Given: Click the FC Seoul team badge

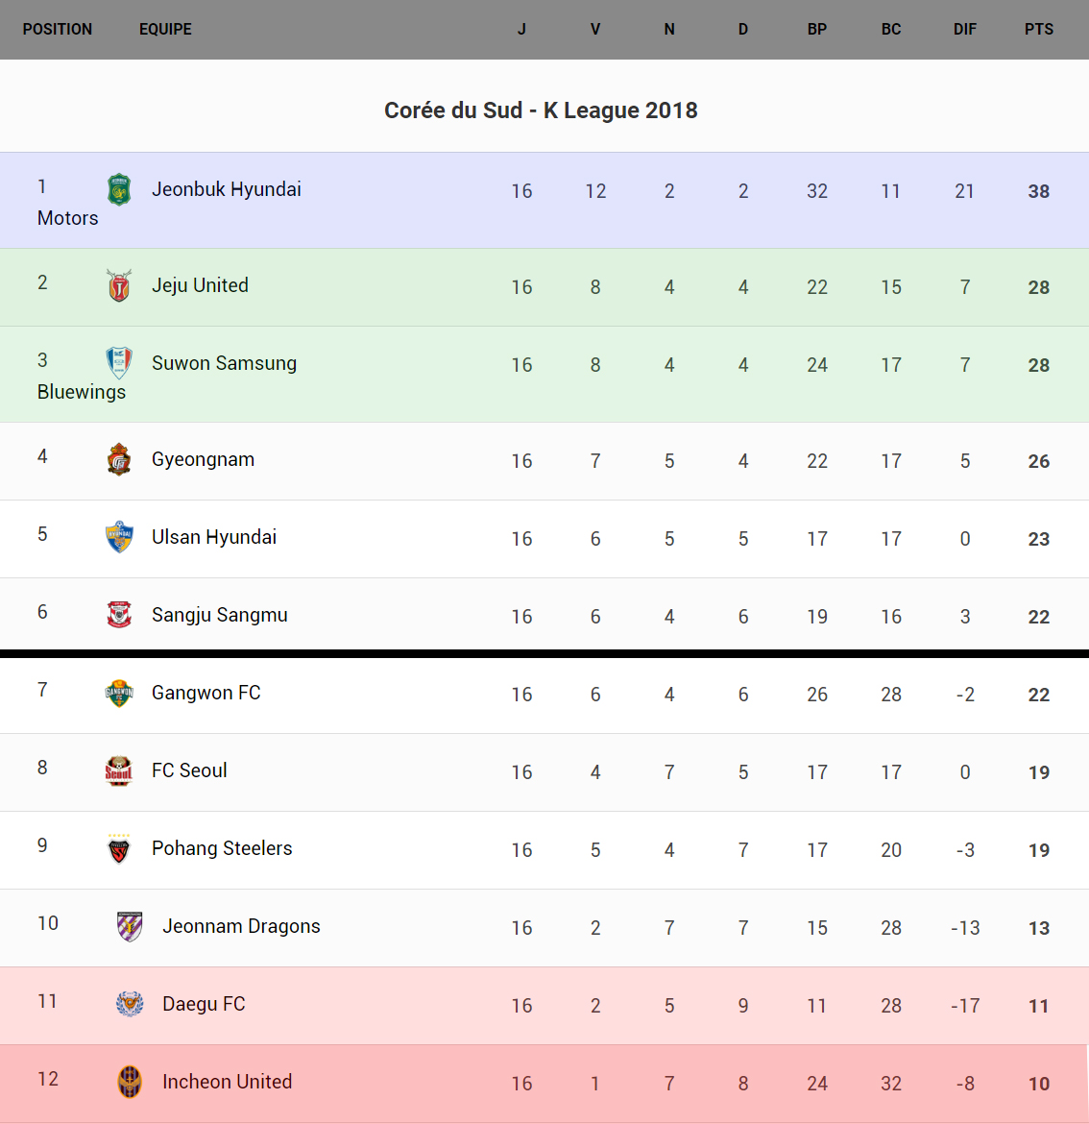Looking at the screenshot, I should [x=119, y=770].
